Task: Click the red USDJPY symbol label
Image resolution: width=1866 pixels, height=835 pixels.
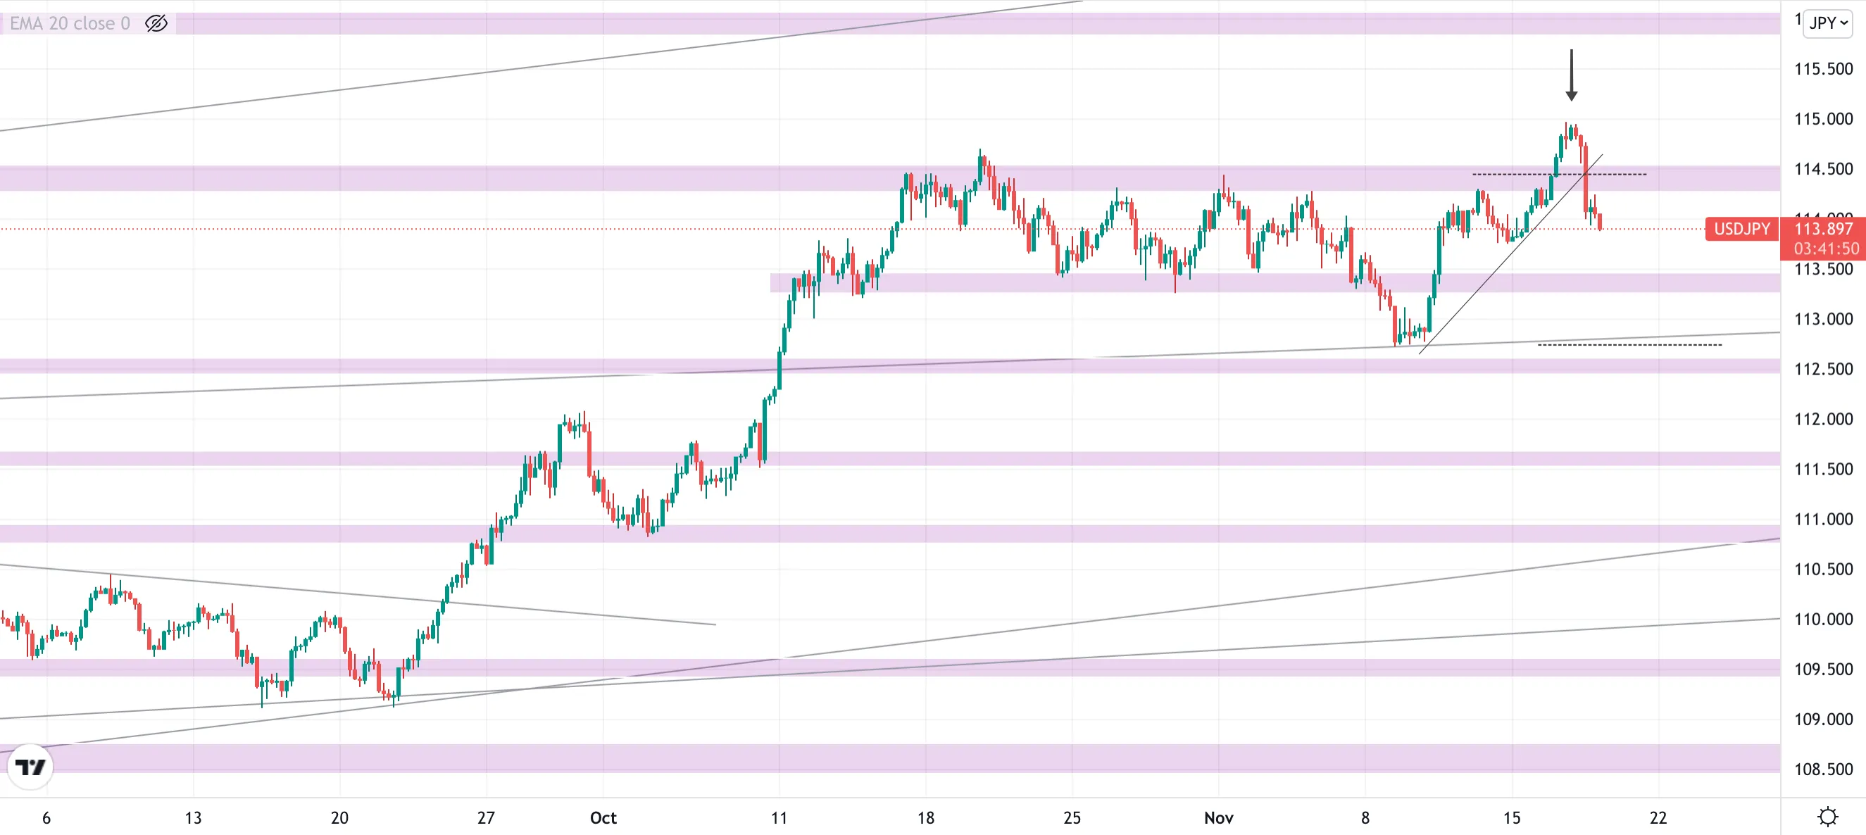Action: [1742, 229]
